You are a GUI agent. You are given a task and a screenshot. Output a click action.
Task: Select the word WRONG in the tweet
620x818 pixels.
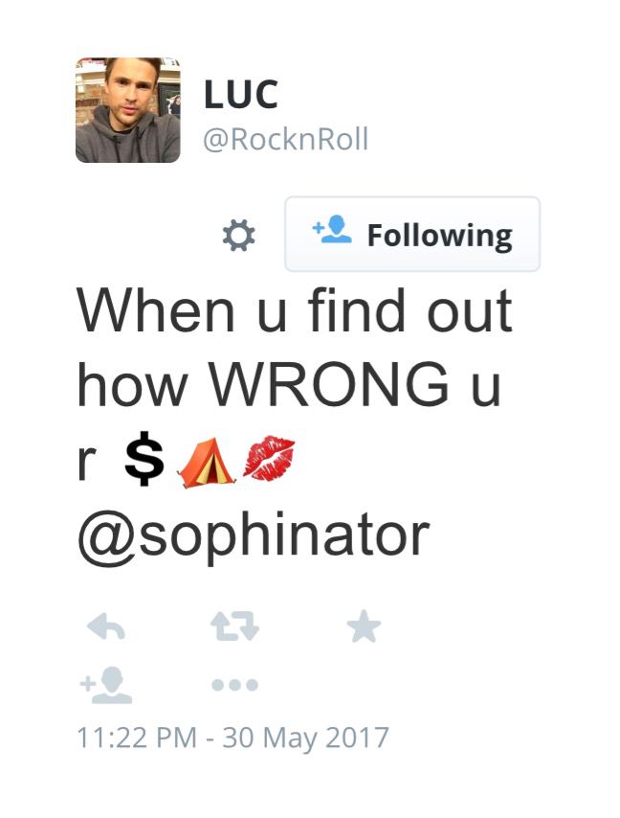coord(329,384)
